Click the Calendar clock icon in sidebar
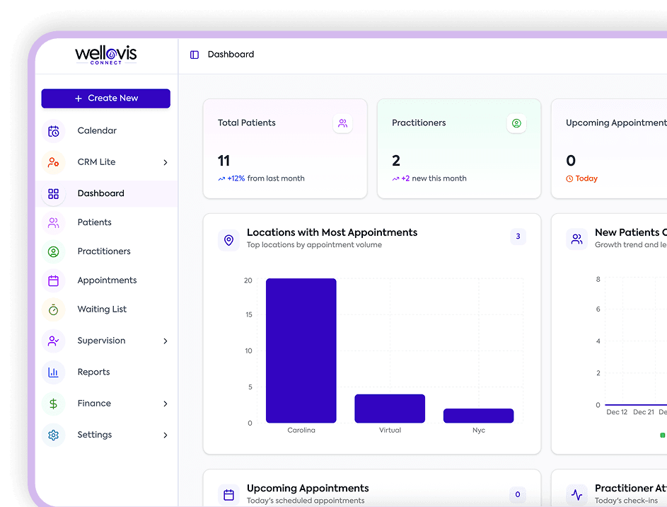667x507 pixels. (x=54, y=131)
